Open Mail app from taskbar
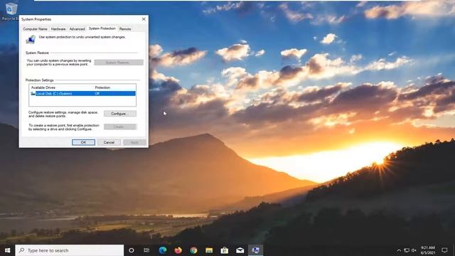This screenshot has width=455, height=256. coord(240,250)
